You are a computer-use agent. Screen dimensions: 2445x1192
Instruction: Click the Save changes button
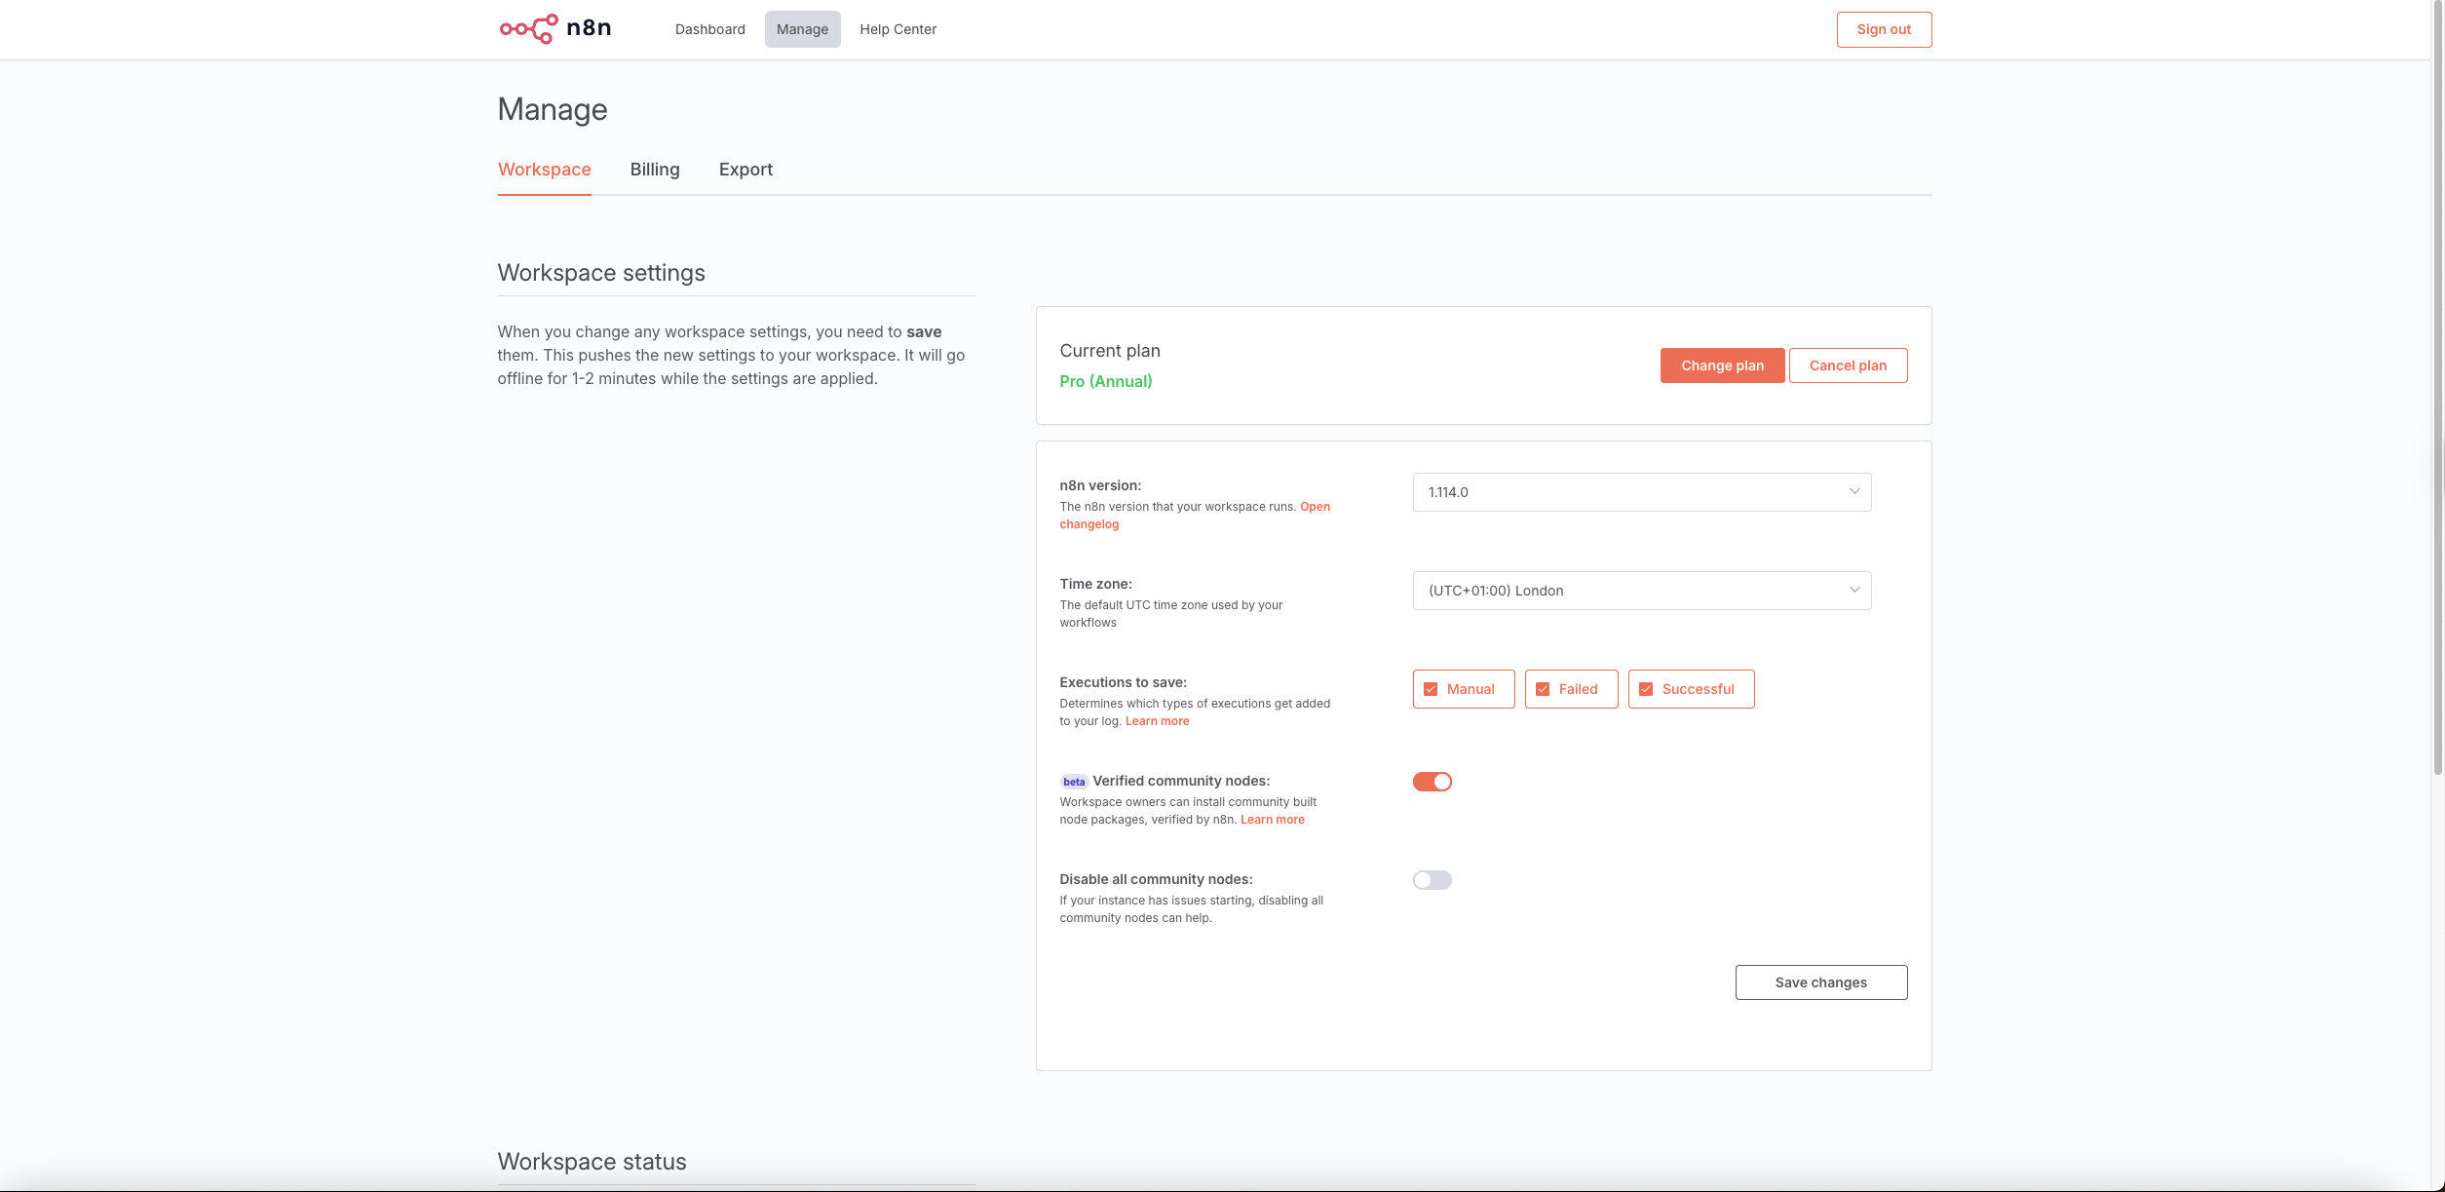[1820, 982]
